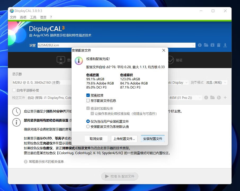
Task: Click the 校准 & 配置文件 button
Action: pyautogui.click(x=120, y=176)
